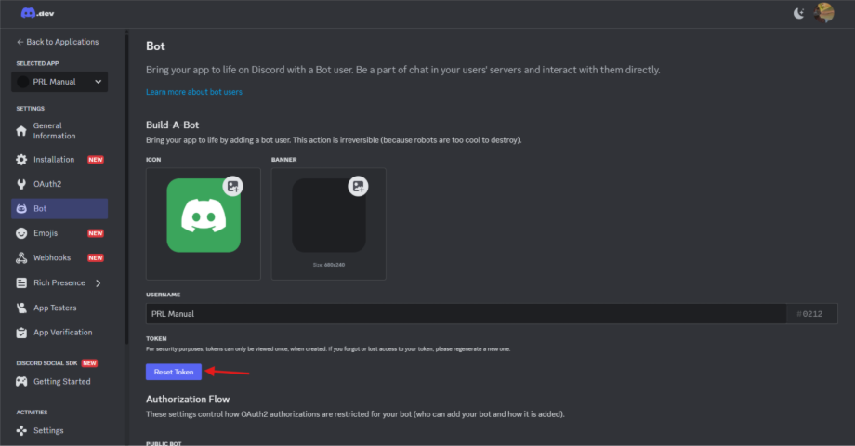
Task: Click the OAuth2 wrench icon
Action: pyautogui.click(x=21, y=184)
